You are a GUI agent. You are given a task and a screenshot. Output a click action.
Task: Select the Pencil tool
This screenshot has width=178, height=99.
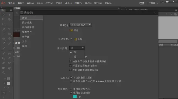coord(4,43)
